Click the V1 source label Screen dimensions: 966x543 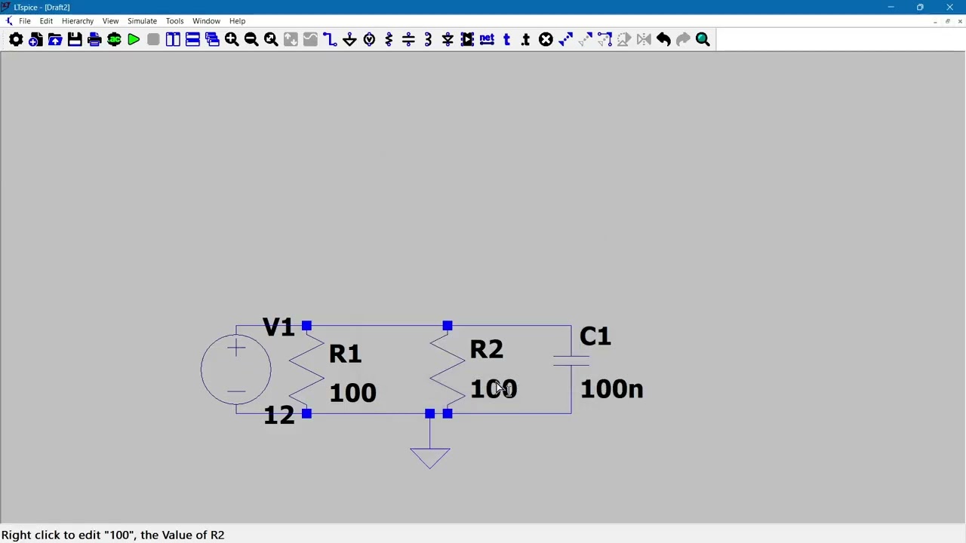point(278,327)
